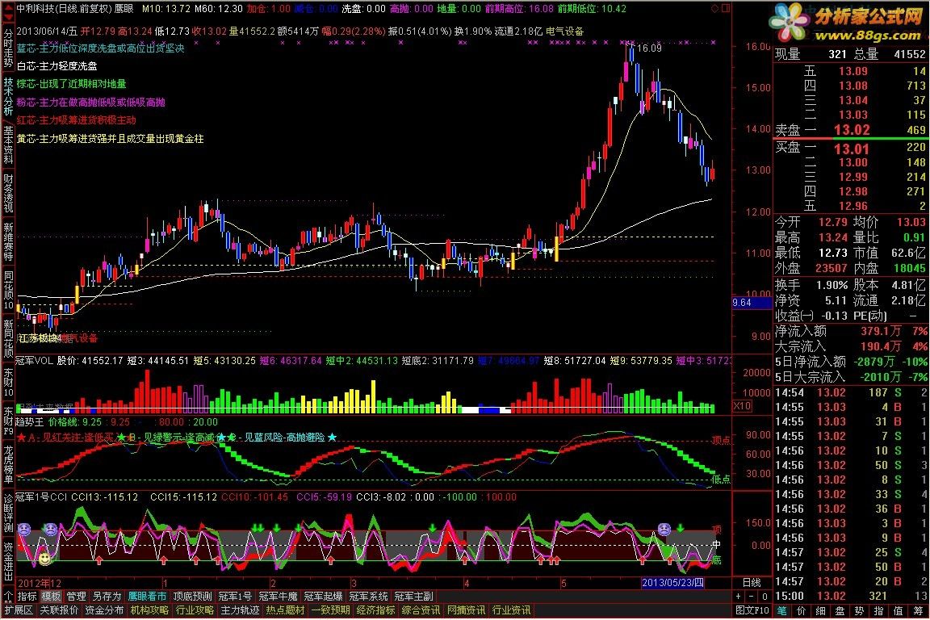Viewport: 930px width, 620px height.
Task: Open 热点题材 link
Action: point(285,610)
